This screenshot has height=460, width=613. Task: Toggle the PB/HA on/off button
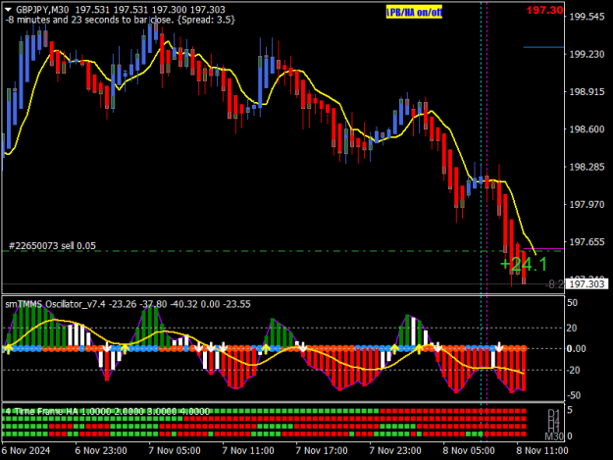(x=414, y=13)
